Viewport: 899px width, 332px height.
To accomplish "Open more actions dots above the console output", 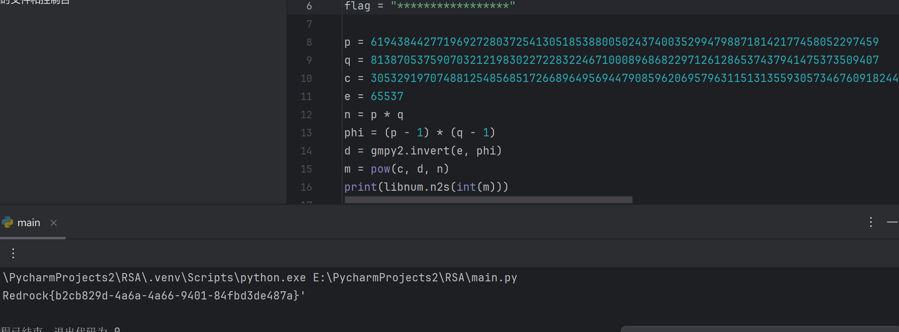I will [13, 253].
